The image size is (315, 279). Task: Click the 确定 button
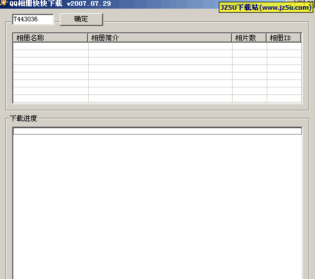pyautogui.click(x=81, y=19)
